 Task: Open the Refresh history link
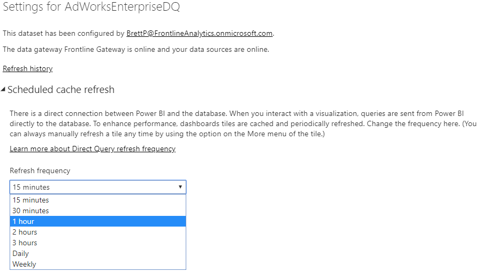(28, 68)
